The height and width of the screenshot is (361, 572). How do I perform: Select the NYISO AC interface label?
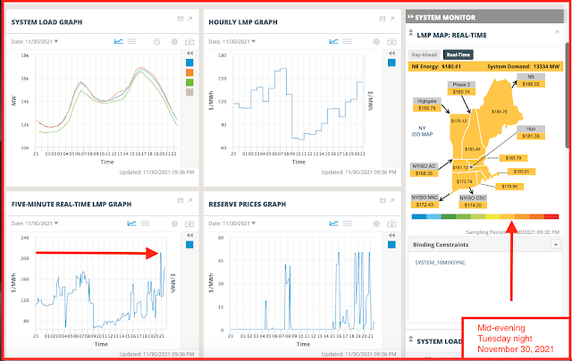424,170
